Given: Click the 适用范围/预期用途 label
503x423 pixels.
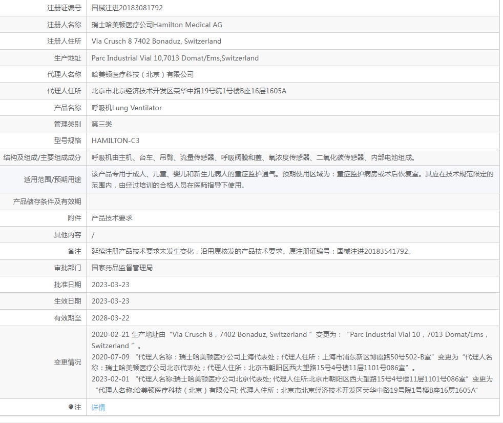Looking at the screenshot, I should click(x=53, y=179).
